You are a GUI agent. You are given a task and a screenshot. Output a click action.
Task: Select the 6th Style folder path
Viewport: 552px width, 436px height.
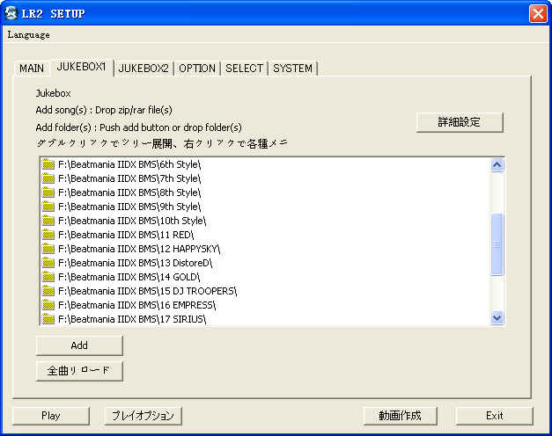(129, 164)
